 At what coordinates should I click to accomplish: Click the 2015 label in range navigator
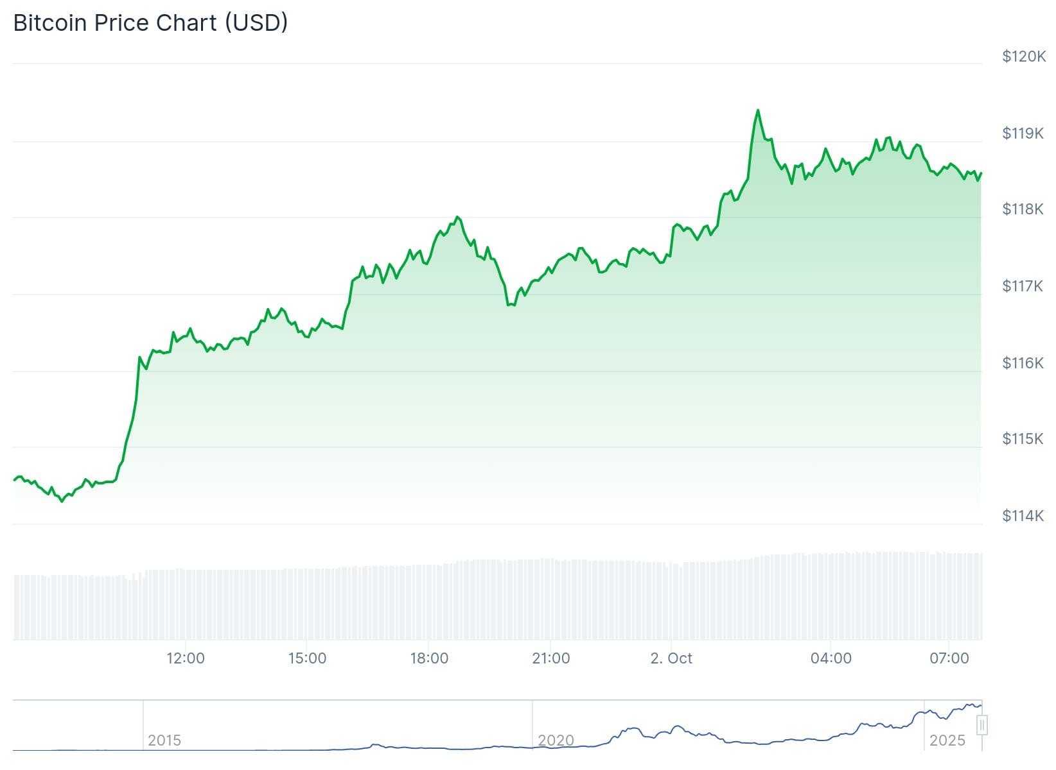(x=164, y=740)
